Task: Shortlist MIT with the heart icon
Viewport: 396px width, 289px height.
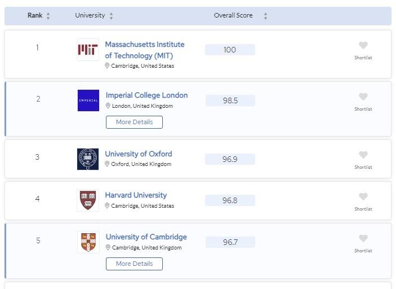Action: [x=363, y=46]
